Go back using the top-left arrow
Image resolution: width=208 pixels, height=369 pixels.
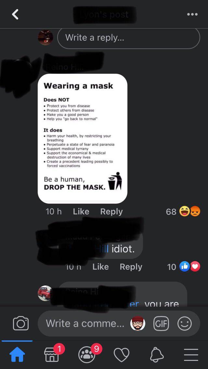[15, 14]
